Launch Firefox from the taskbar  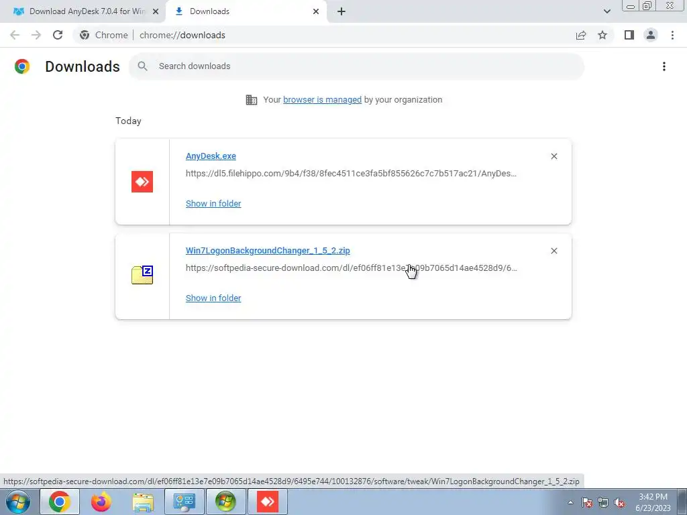[x=101, y=502]
